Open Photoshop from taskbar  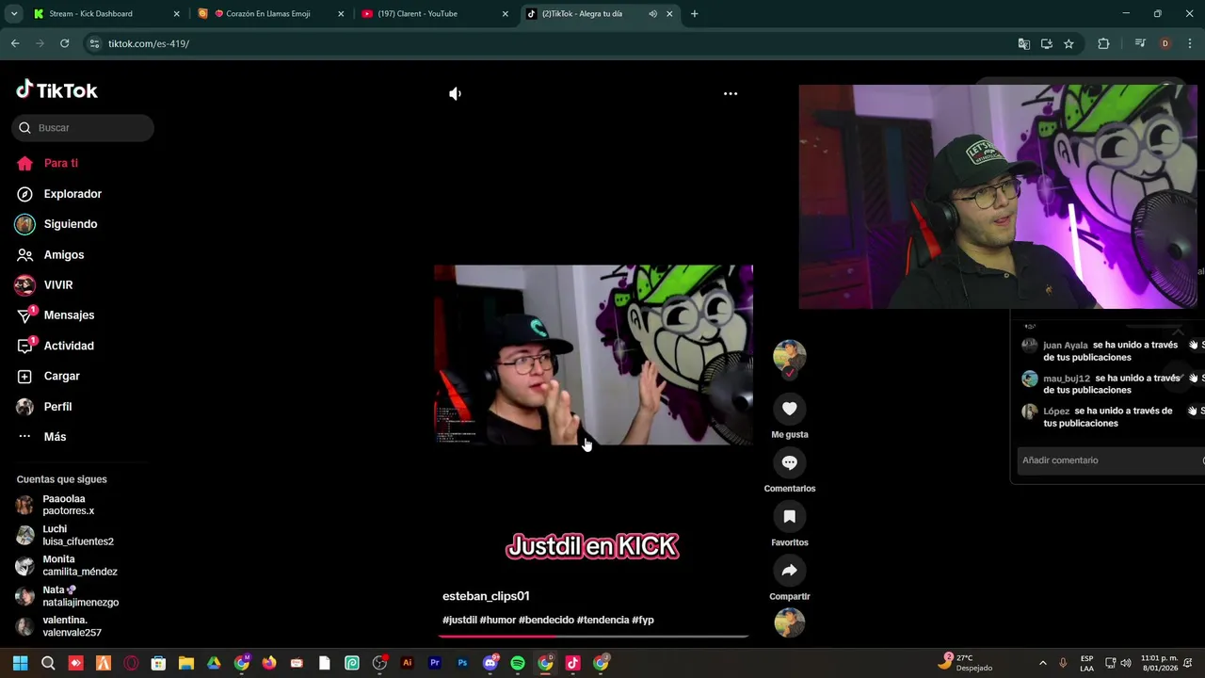462,663
